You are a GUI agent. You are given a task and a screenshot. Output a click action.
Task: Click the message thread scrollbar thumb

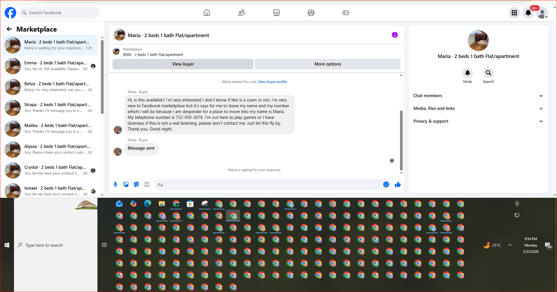[x=401, y=140]
